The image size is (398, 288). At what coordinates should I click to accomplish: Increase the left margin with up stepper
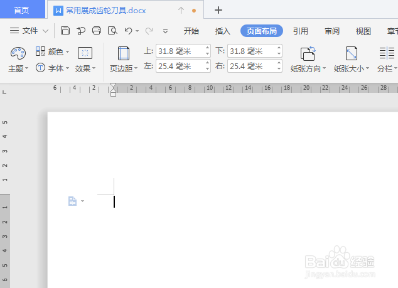(x=207, y=62)
